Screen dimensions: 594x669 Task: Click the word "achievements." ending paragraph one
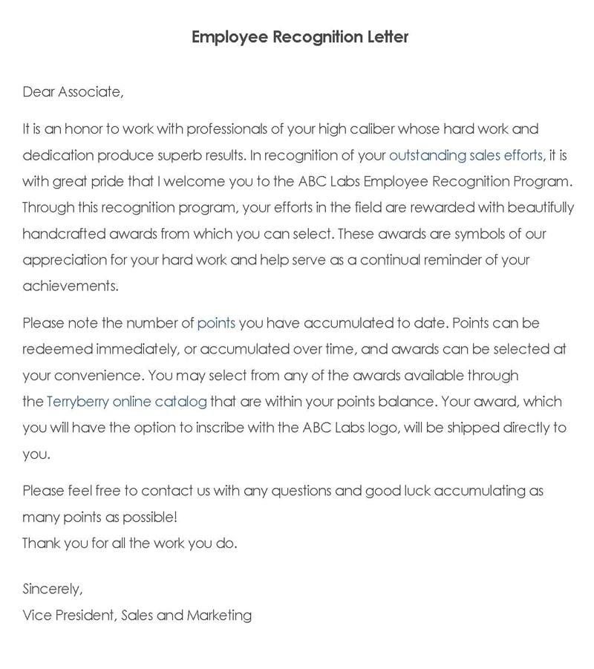click(x=71, y=286)
